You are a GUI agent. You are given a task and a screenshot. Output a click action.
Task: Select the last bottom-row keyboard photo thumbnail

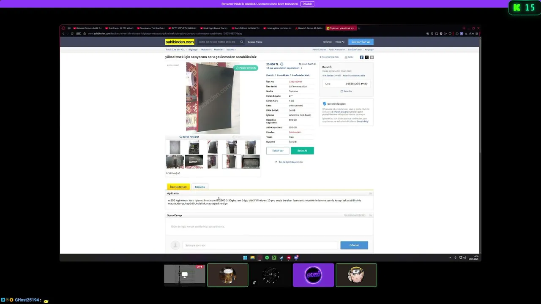[251, 162]
